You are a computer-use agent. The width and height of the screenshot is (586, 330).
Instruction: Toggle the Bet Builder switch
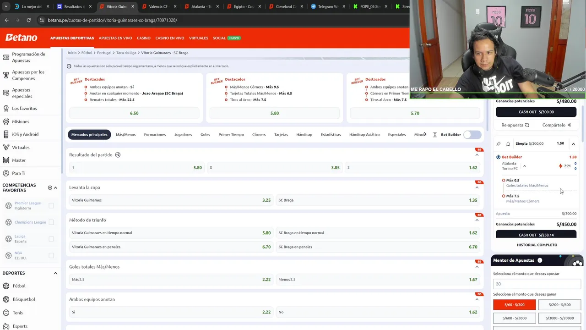pos(472,135)
